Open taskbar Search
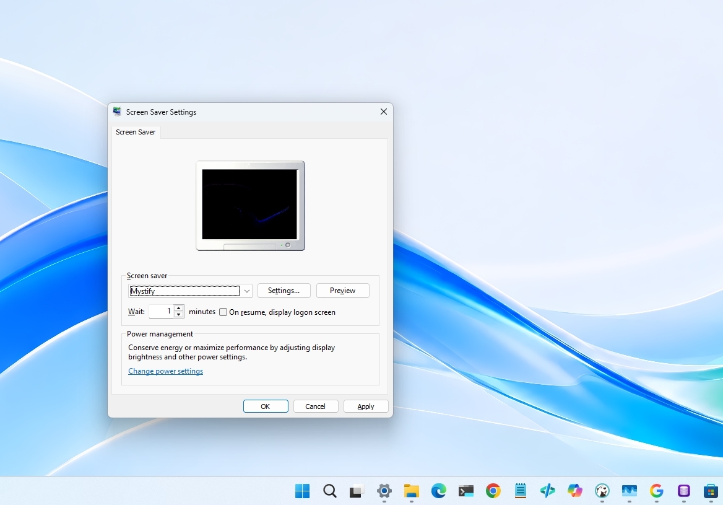Screen dimensions: 723x505 pyautogui.click(x=330, y=491)
